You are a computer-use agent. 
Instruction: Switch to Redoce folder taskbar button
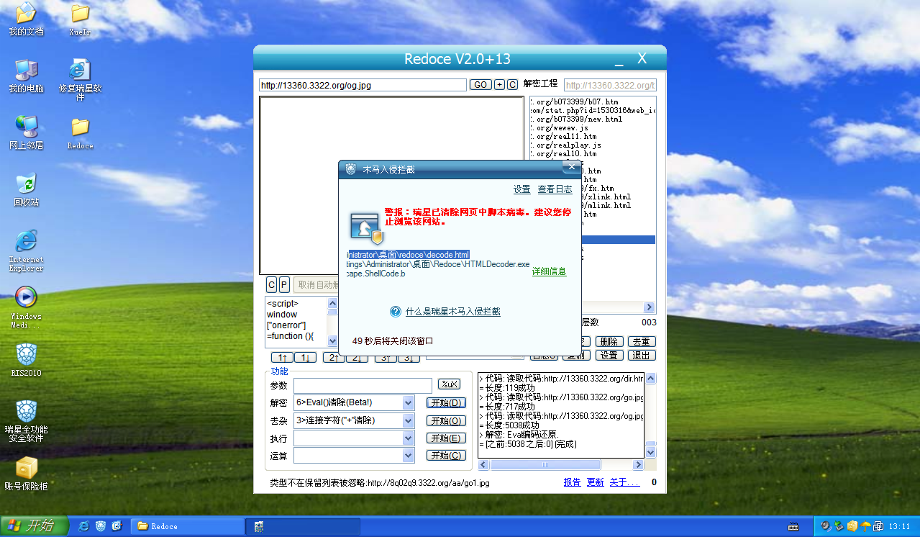coord(188,526)
